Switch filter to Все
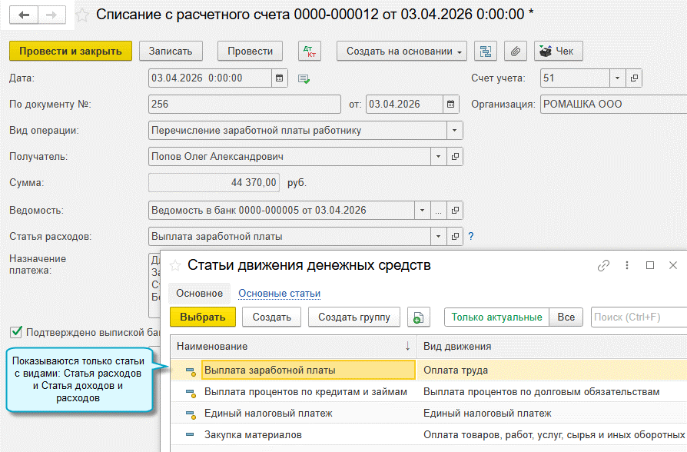The image size is (687, 452). tap(566, 317)
